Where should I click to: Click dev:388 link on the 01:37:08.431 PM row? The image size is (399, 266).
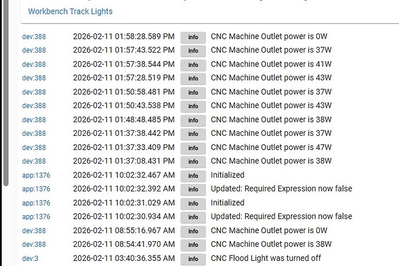[x=34, y=161]
